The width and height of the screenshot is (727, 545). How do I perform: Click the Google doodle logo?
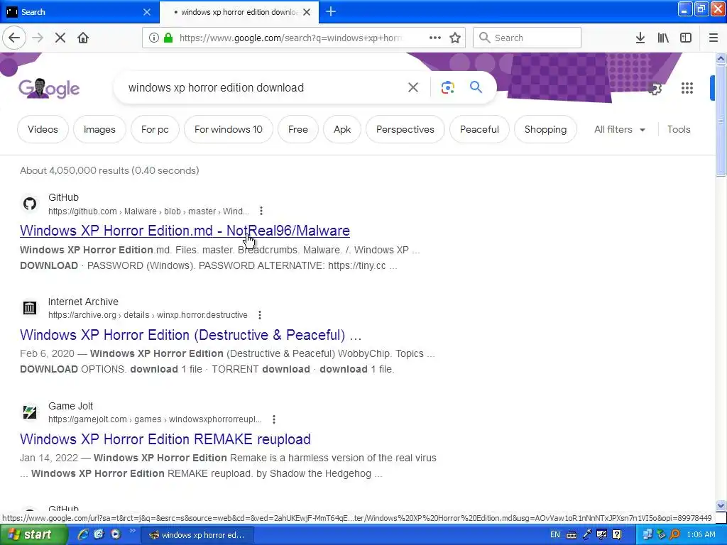click(49, 88)
